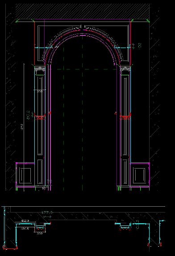Select the right column capital ornament
Image resolution: width=175 pixels, height=256 pixels.
tap(125, 69)
